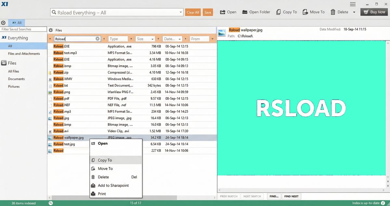Click the FIND NEXT button
This screenshot has width=390, height=206.
[291, 196]
